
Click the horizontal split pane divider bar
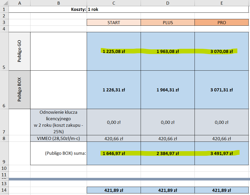[x=125, y=179]
